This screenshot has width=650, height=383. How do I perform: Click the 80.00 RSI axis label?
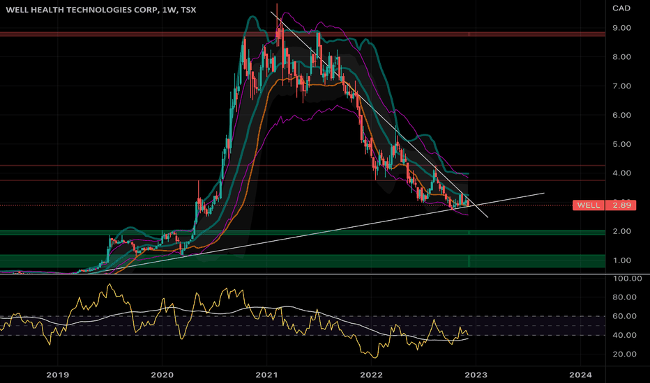[x=625, y=297]
